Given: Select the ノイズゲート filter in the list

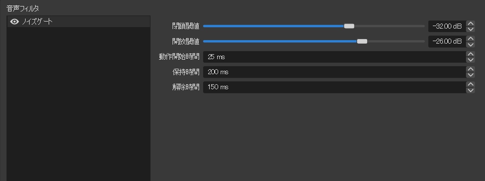Looking at the screenshot, I should tap(79, 22).
